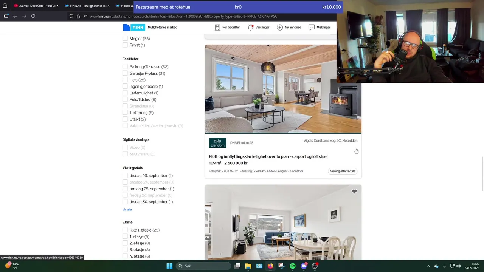Check the Privat (1) filter
The height and width of the screenshot is (272, 484).
coord(125,45)
